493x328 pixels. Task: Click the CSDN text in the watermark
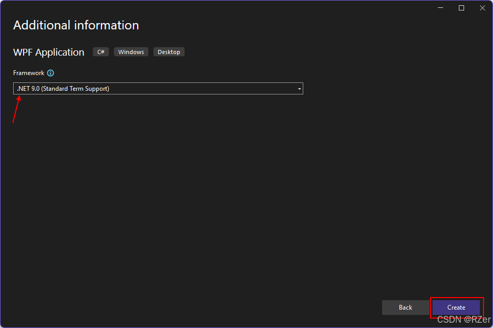coord(449,320)
